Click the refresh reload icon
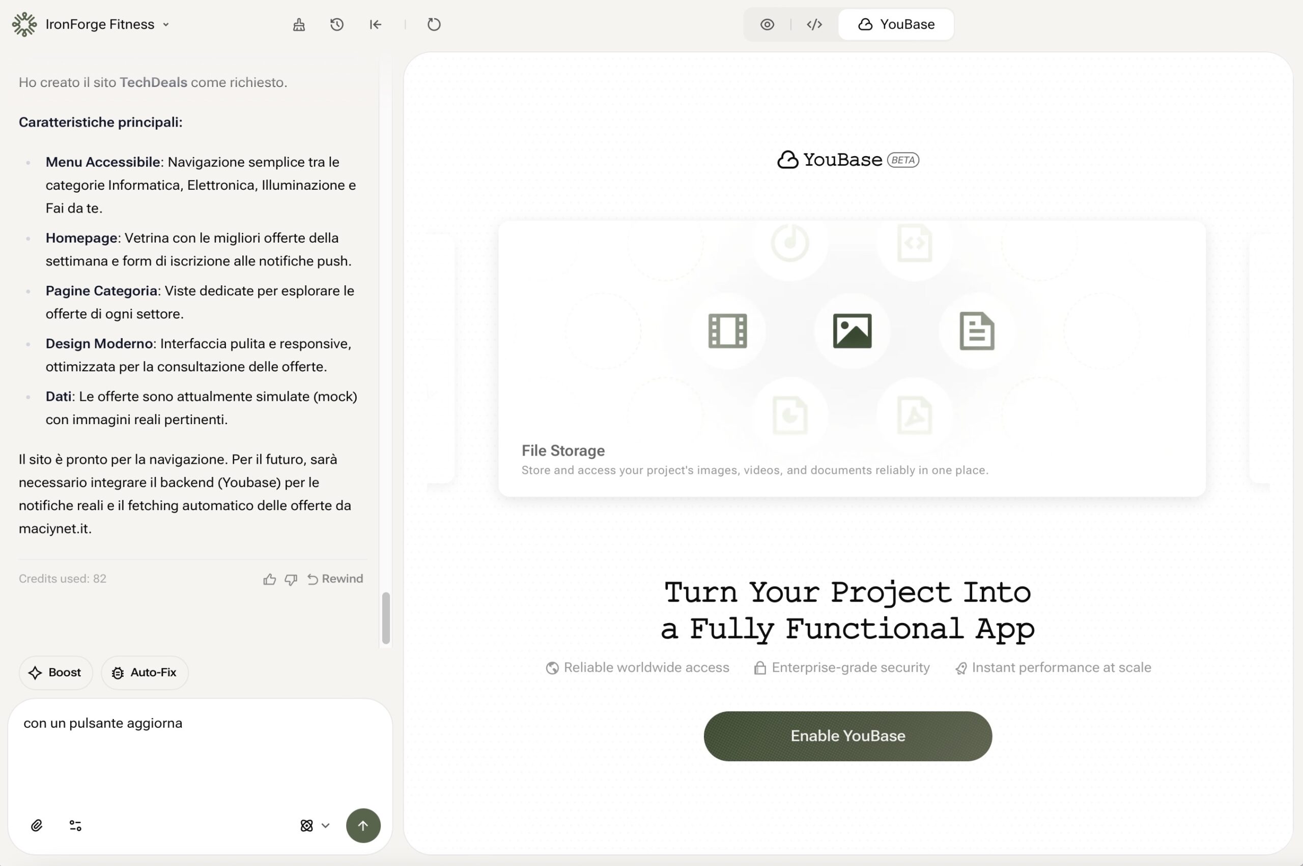Screen dimensions: 1303x866 click(x=434, y=24)
